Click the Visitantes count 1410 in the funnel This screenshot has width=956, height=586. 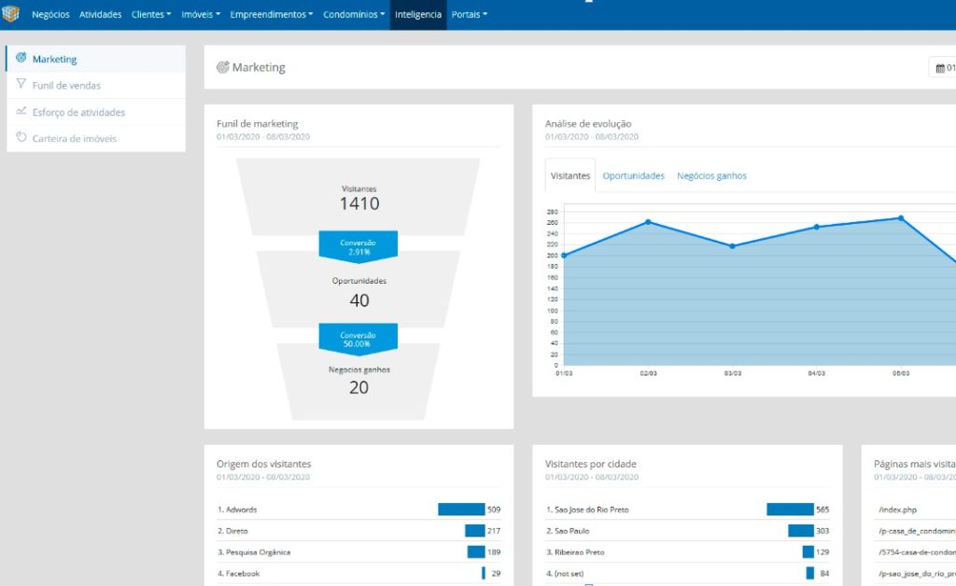(x=359, y=203)
